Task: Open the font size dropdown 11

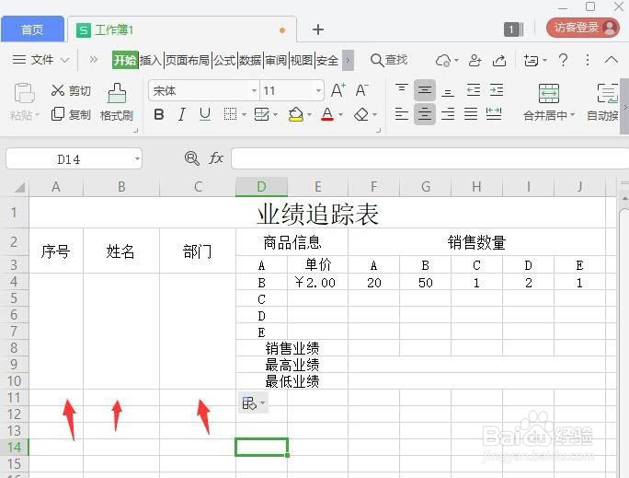Action: pyautogui.click(x=318, y=91)
